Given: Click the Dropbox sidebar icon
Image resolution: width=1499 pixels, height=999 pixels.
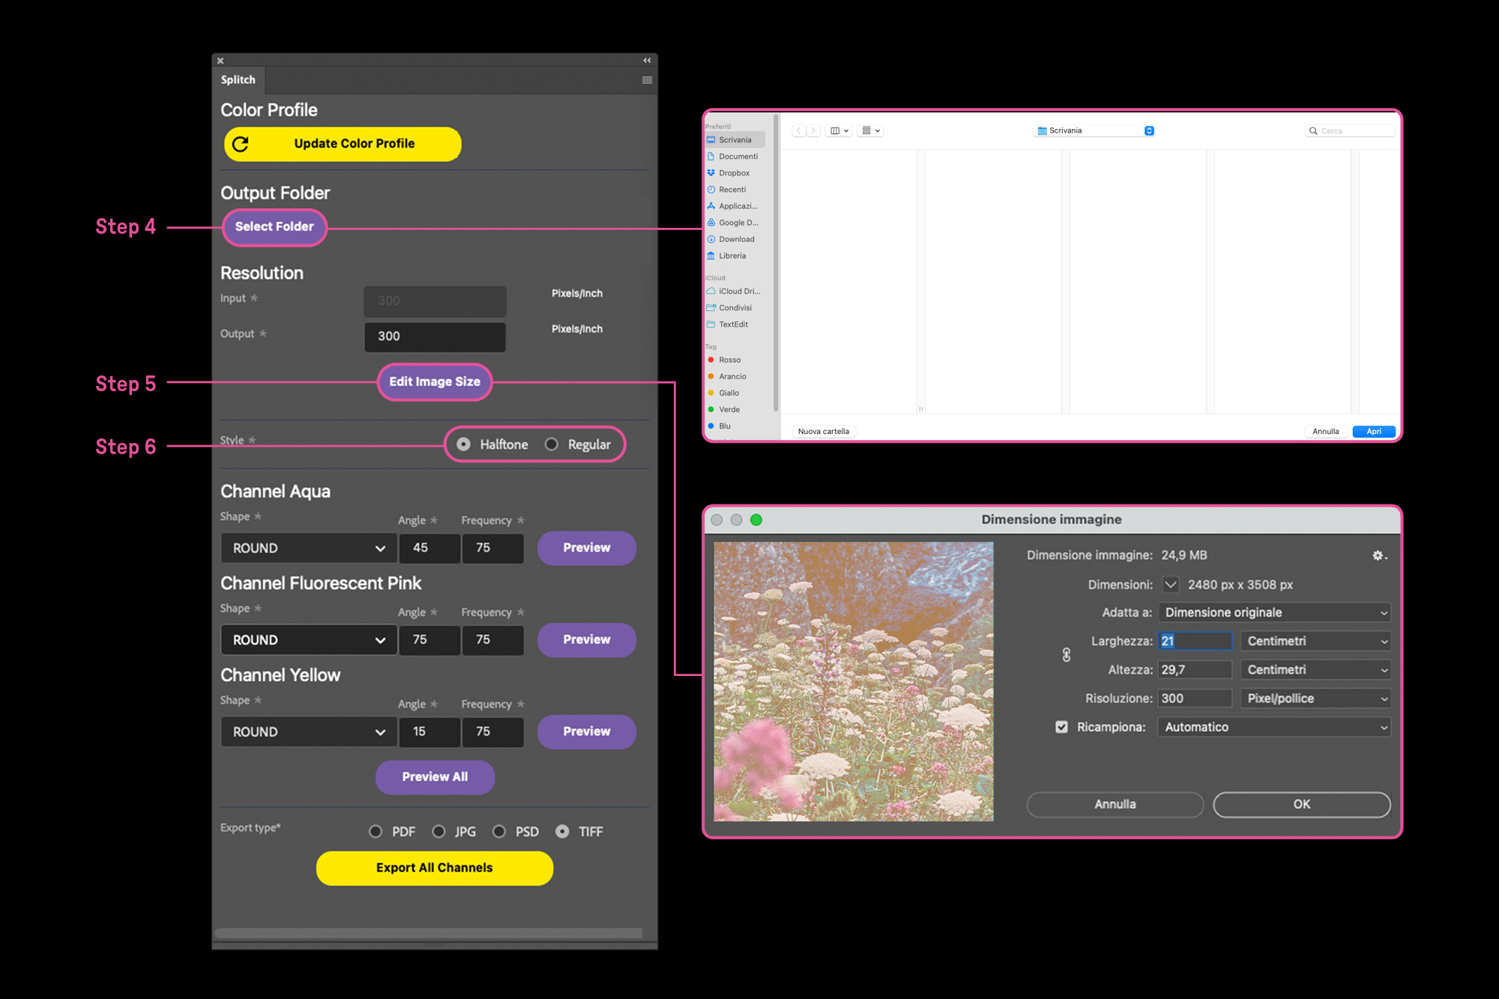Looking at the screenshot, I should coord(711,173).
